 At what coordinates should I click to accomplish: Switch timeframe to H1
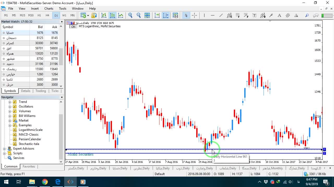[x=39, y=15]
